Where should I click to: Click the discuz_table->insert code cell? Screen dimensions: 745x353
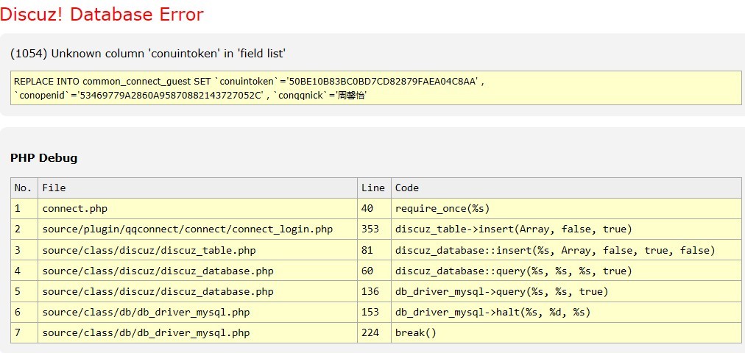pyautogui.click(x=513, y=229)
